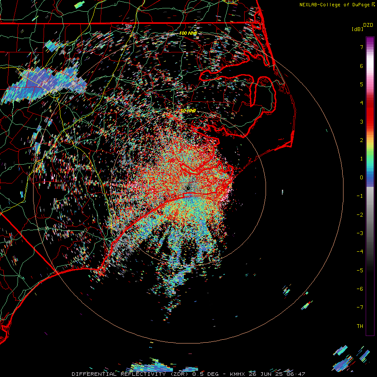Click the -1 value on the dB scale
This screenshot has width=377, height=377.
pyautogui.click(x=360, y=196)
